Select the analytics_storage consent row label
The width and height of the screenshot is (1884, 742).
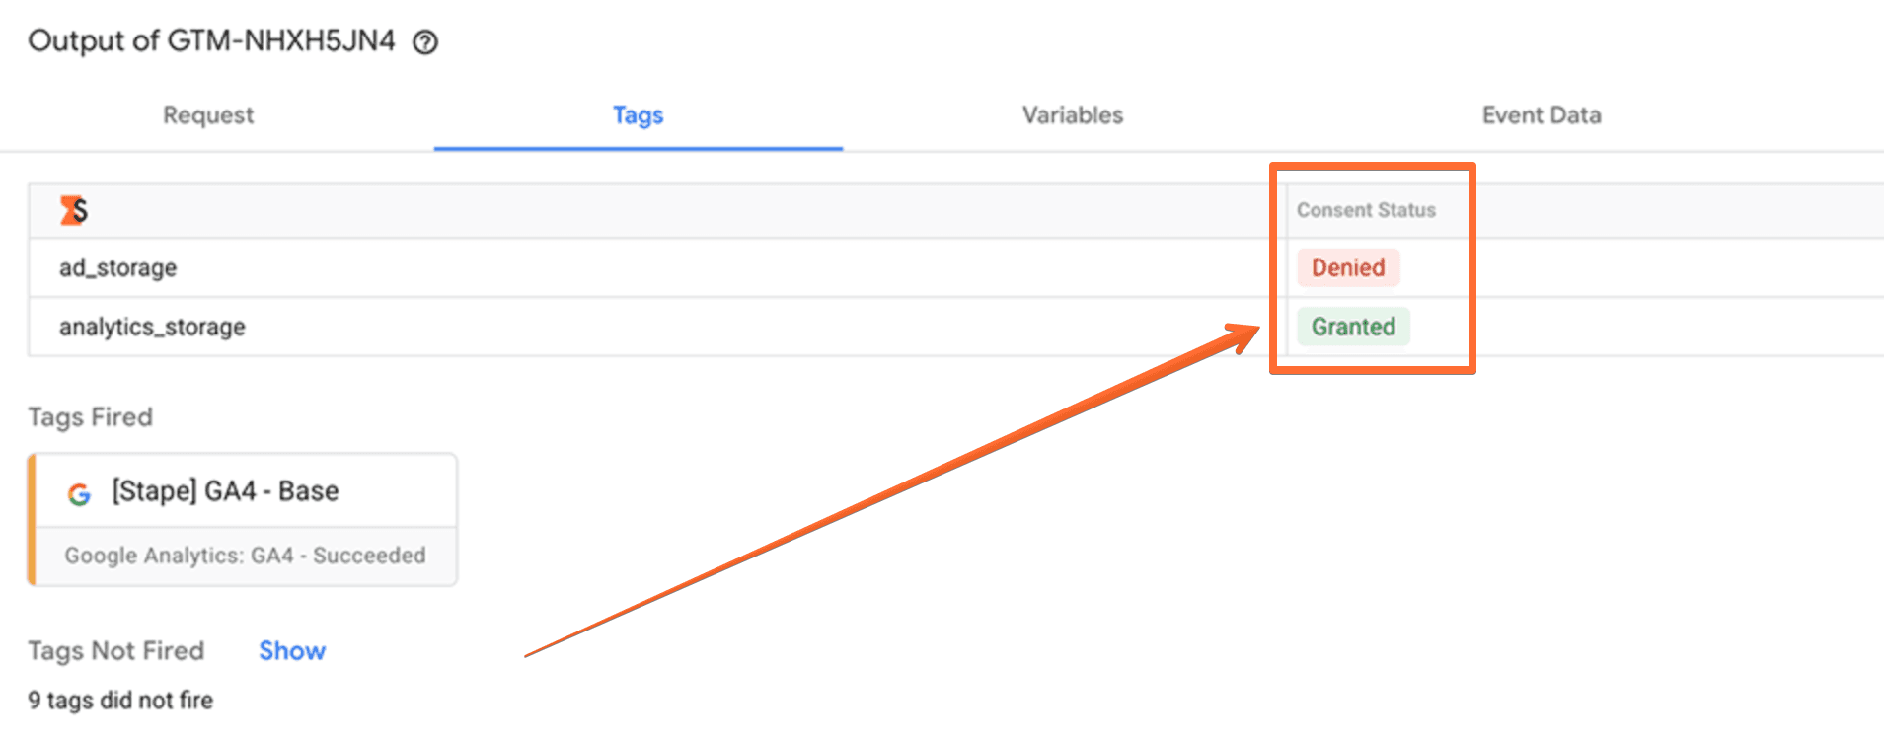point(152,328)
